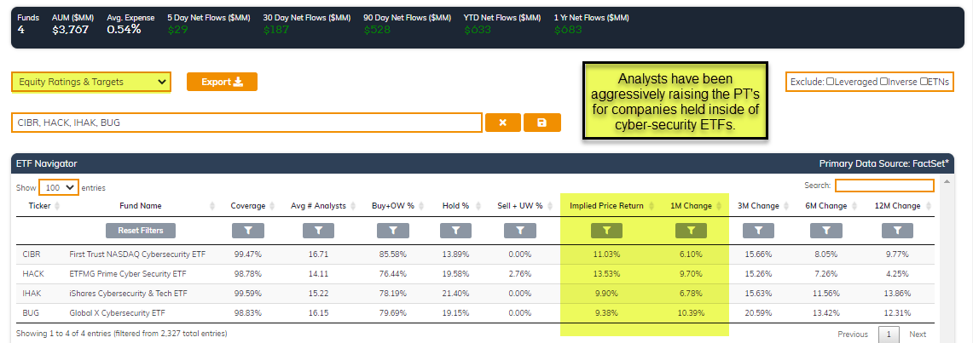Sort by Fund Name column arrows
973x343 pixels.
tap(213, 206)
